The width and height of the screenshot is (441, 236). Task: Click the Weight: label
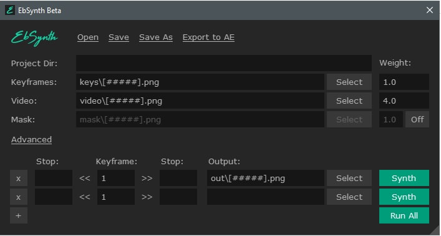(395, 63)
